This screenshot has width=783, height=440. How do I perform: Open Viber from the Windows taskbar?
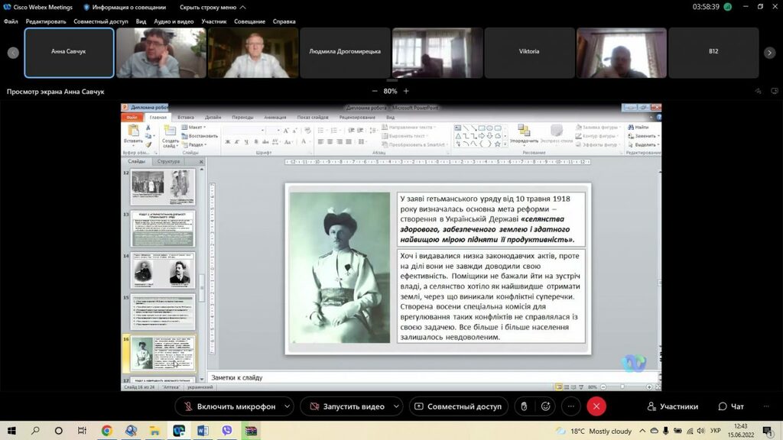coord(227,431)
